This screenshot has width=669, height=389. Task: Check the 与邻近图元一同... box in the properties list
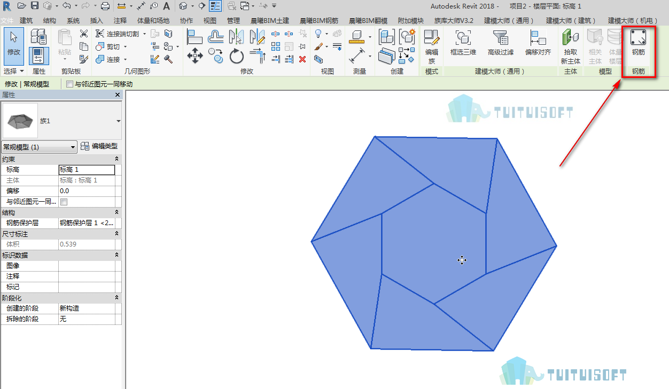[64, 202]
